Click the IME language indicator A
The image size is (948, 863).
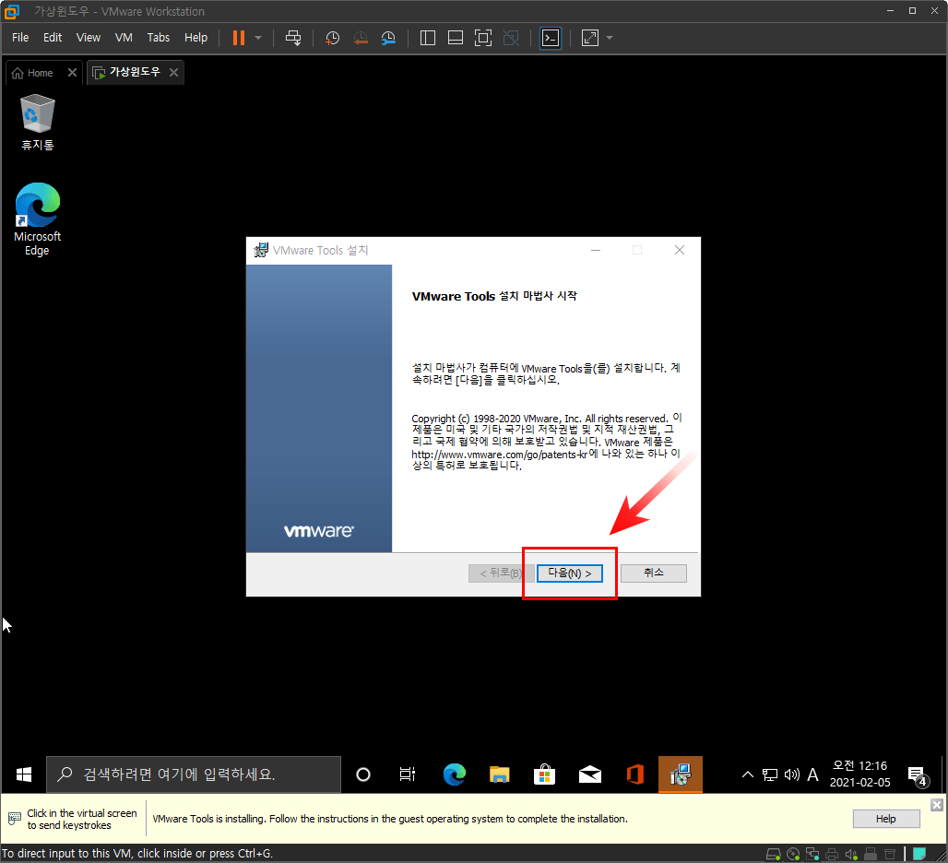coord(812,774)
